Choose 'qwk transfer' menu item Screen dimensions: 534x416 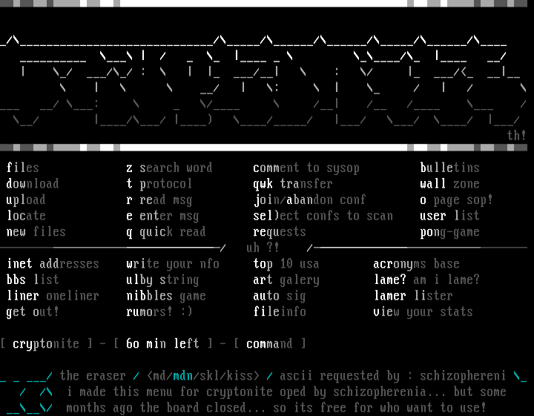[292, 184]
